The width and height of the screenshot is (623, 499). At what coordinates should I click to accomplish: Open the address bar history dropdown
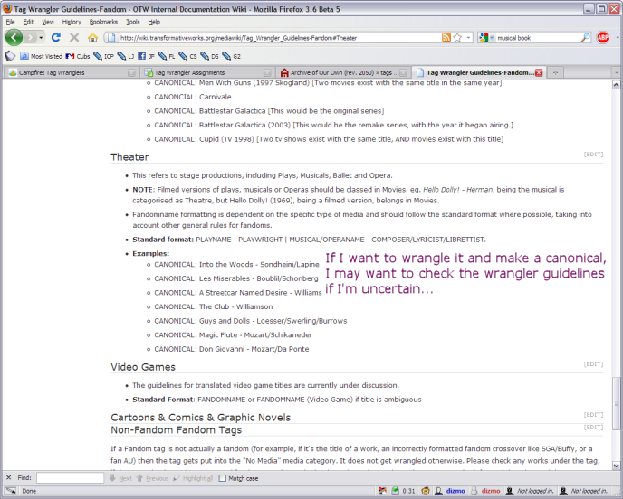click(x=468, y=38)
